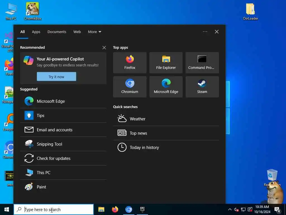Select Everything desktop shortcut
286x215 pixels.
[8, 122]
